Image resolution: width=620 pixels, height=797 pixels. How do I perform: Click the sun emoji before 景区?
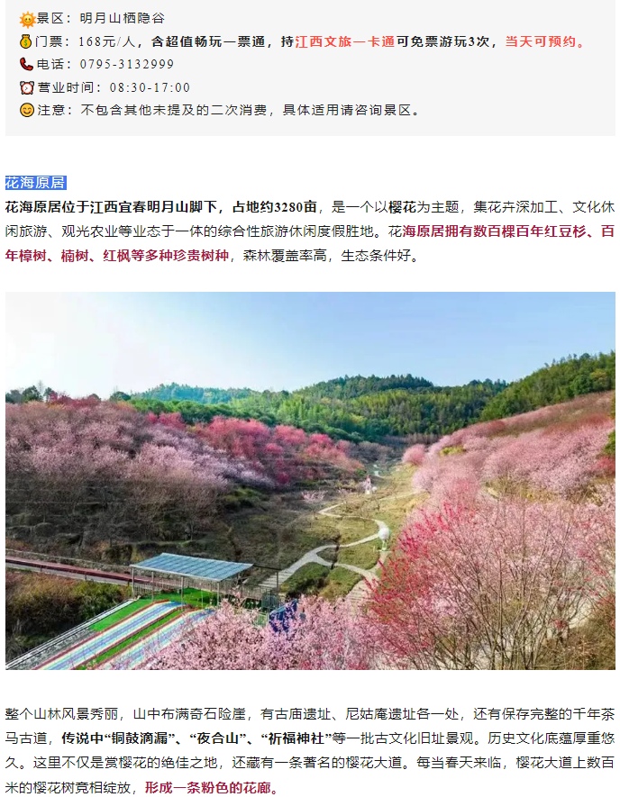coord(27,20)
